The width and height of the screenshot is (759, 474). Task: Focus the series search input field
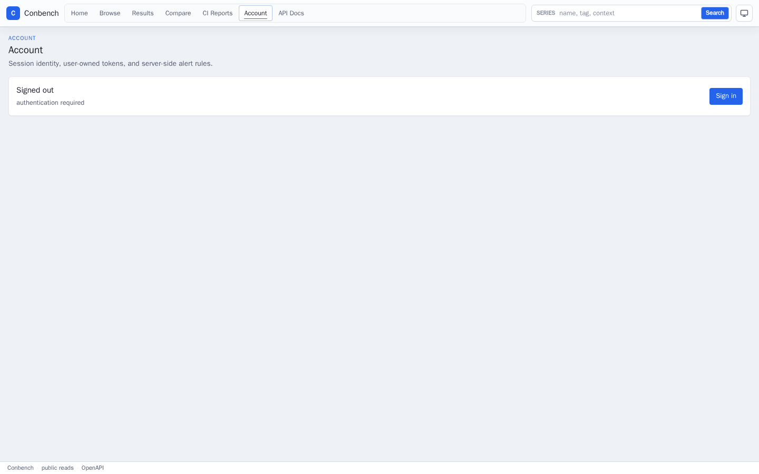(628, 13)
